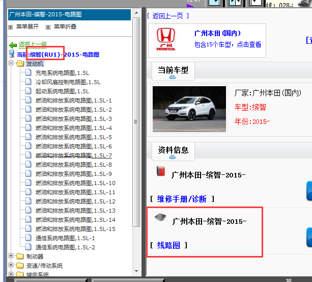The image size is (312, 282).
Task: Click document icon beside 燃油和排放系统电路图,1.5L-13
Action: click(29, 210)
